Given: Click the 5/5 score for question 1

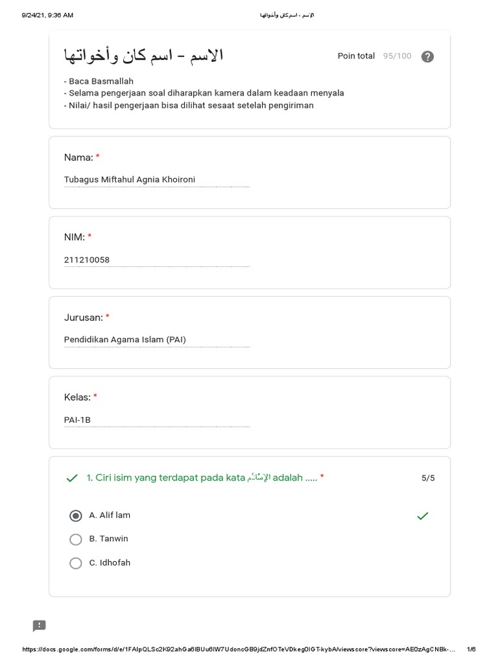Looking at the screenshot, I should click(428, 479).
